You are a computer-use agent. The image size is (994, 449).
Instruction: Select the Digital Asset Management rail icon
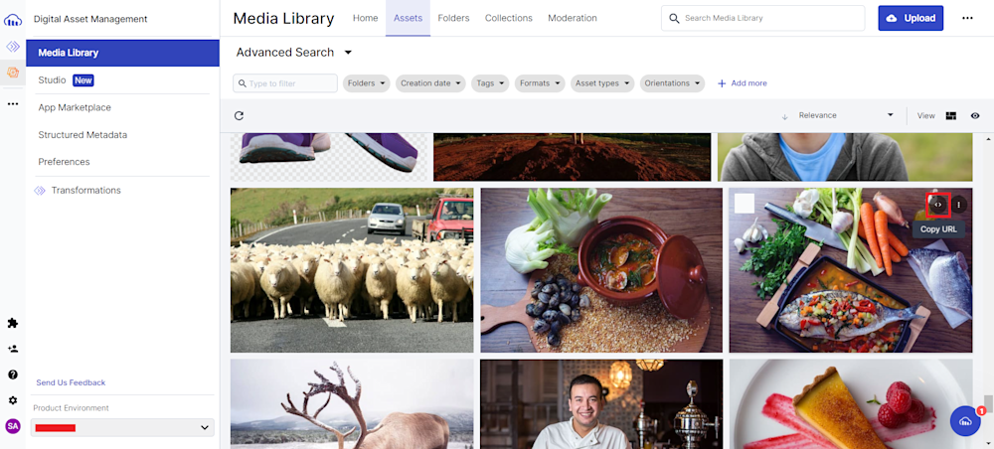[13, 73]
